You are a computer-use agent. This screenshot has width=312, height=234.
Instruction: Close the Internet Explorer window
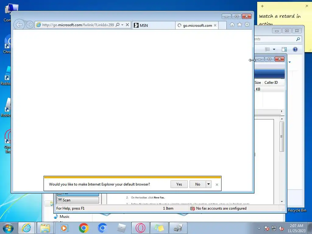pos(246,16)
